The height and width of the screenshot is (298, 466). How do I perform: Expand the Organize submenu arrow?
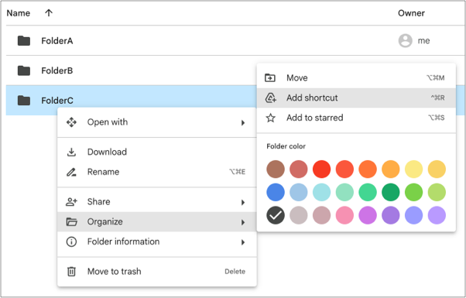tap(243, 222)
